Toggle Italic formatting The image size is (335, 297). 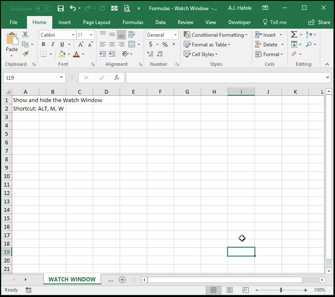(x=53, y=44)
